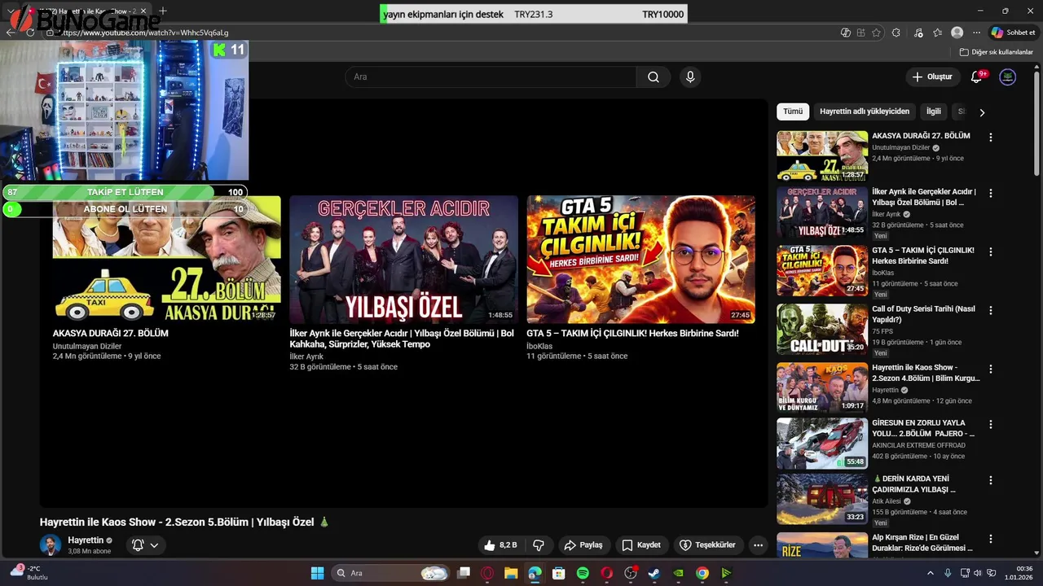Toggle notification bell for Hayrettin channel
Viewport: 1043px width, 586px height.
click(139, 545)
